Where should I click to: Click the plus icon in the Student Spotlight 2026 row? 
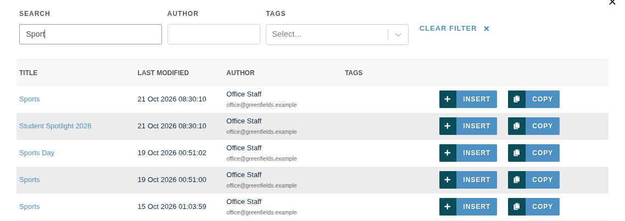pyautogui.click(x=448, y=126)
